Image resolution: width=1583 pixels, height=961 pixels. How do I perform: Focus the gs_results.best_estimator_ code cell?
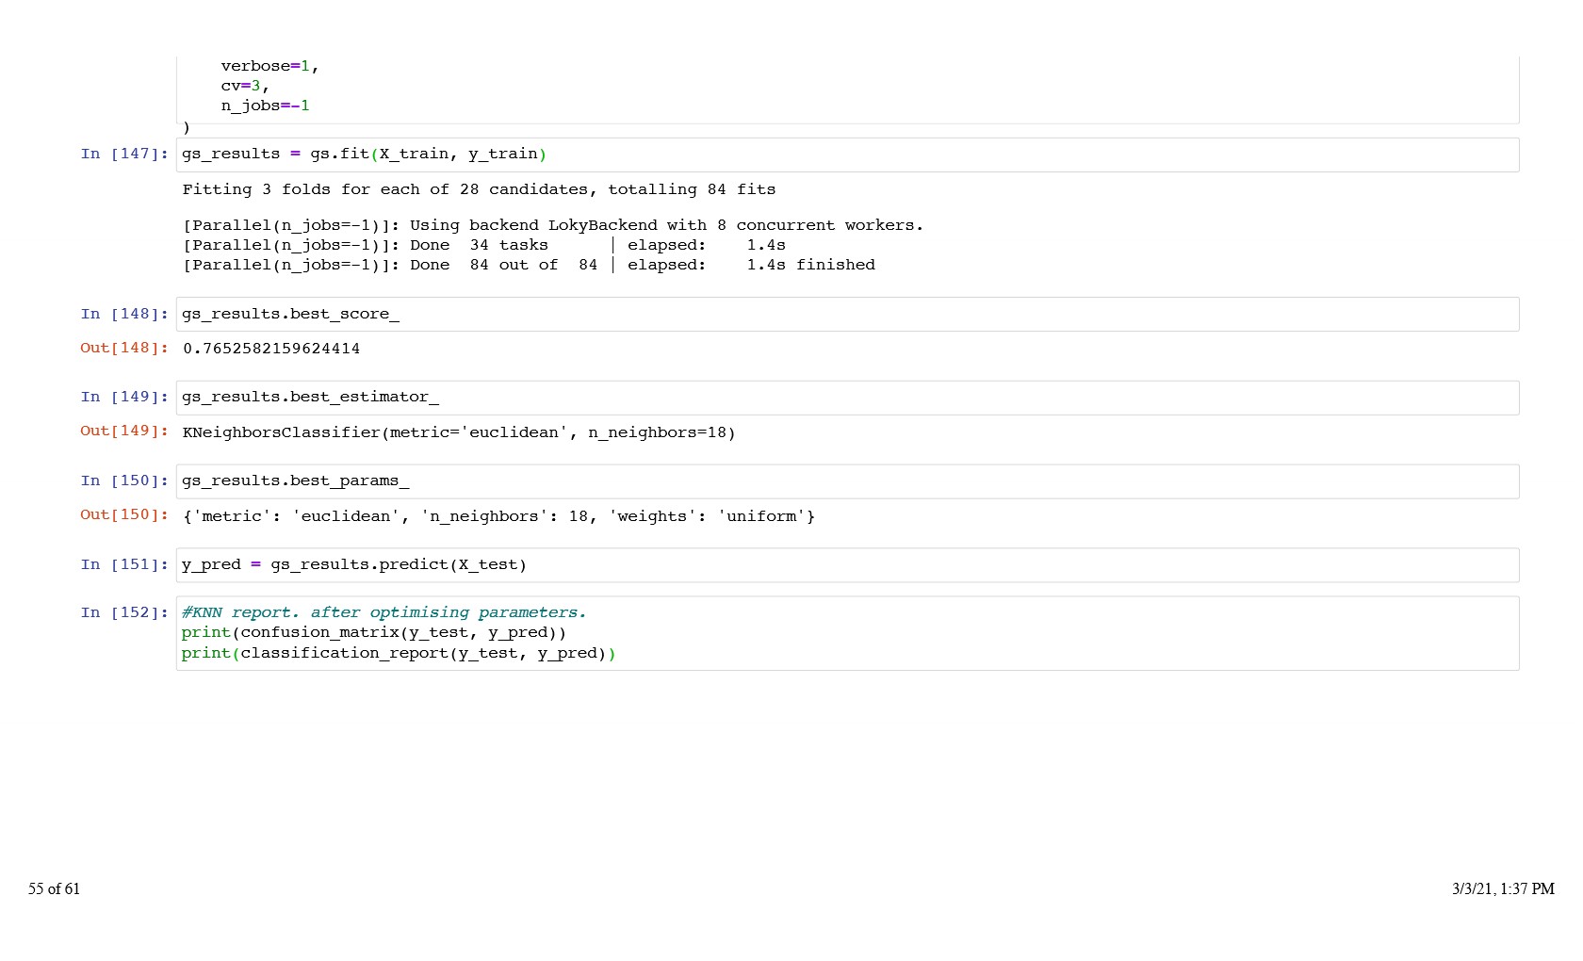click(310, 398)
